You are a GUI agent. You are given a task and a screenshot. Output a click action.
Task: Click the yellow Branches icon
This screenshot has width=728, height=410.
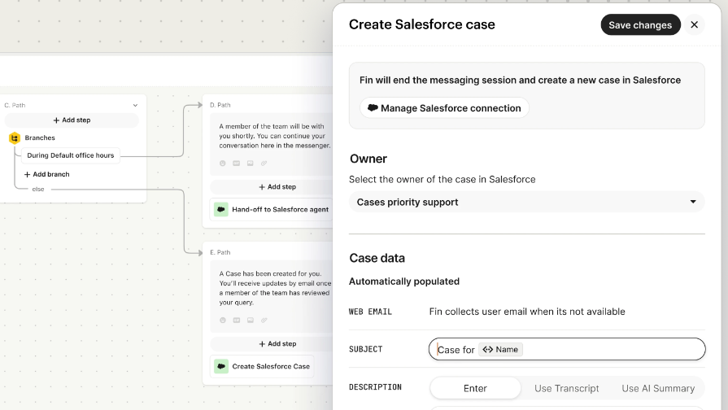click(15, 138)
